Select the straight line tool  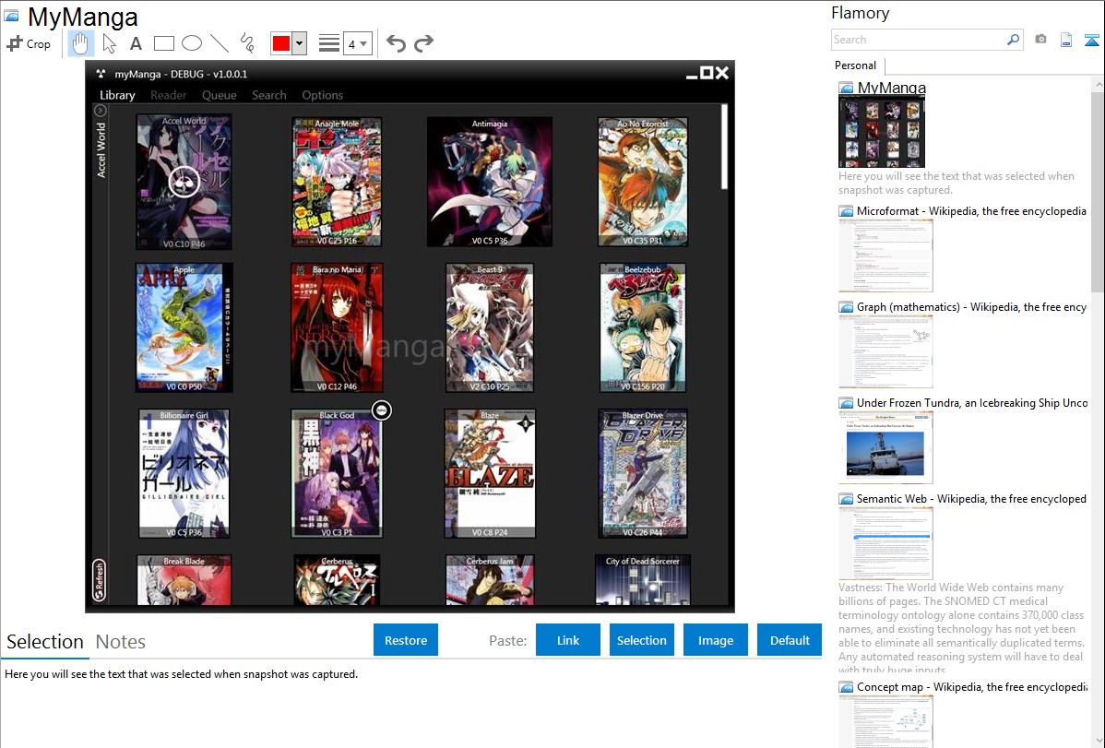pyautogui.click(x=220, y=43)
